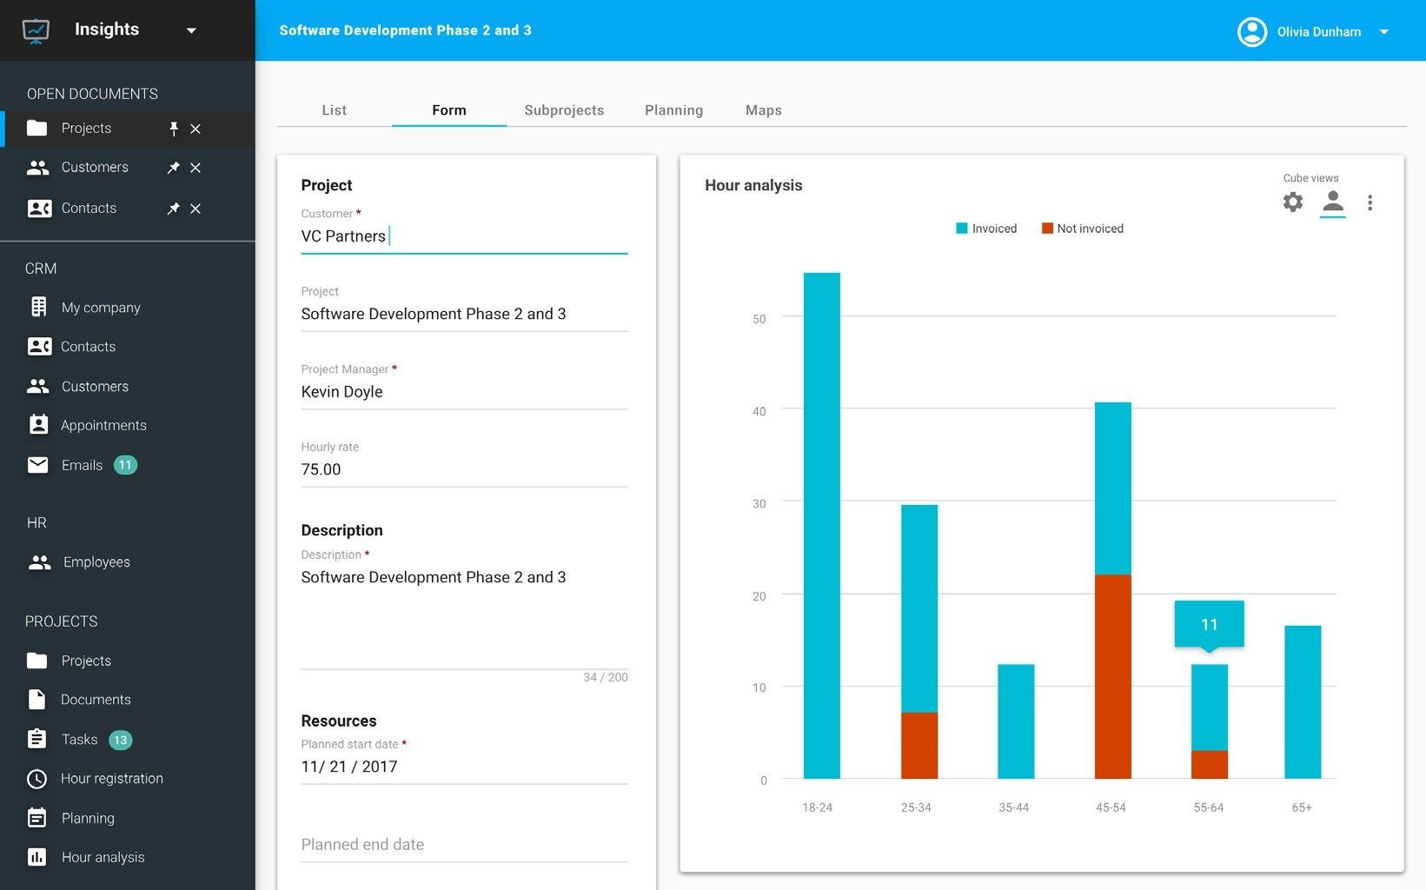Toggle the Invoiced legend color swatch
Screen dimensions: 1426x890
point(961,229)
